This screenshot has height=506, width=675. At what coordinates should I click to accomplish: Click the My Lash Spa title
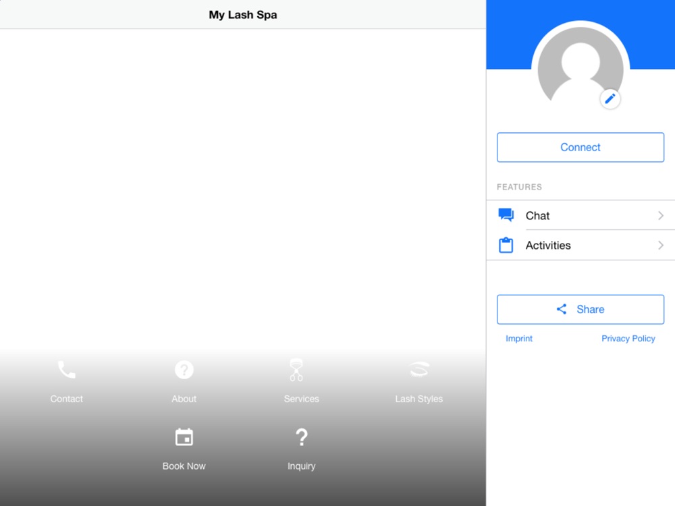click(x=243, y=15)
